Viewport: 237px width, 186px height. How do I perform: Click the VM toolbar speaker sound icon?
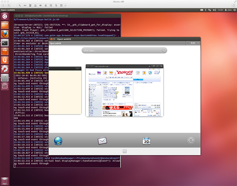point(40,5)
